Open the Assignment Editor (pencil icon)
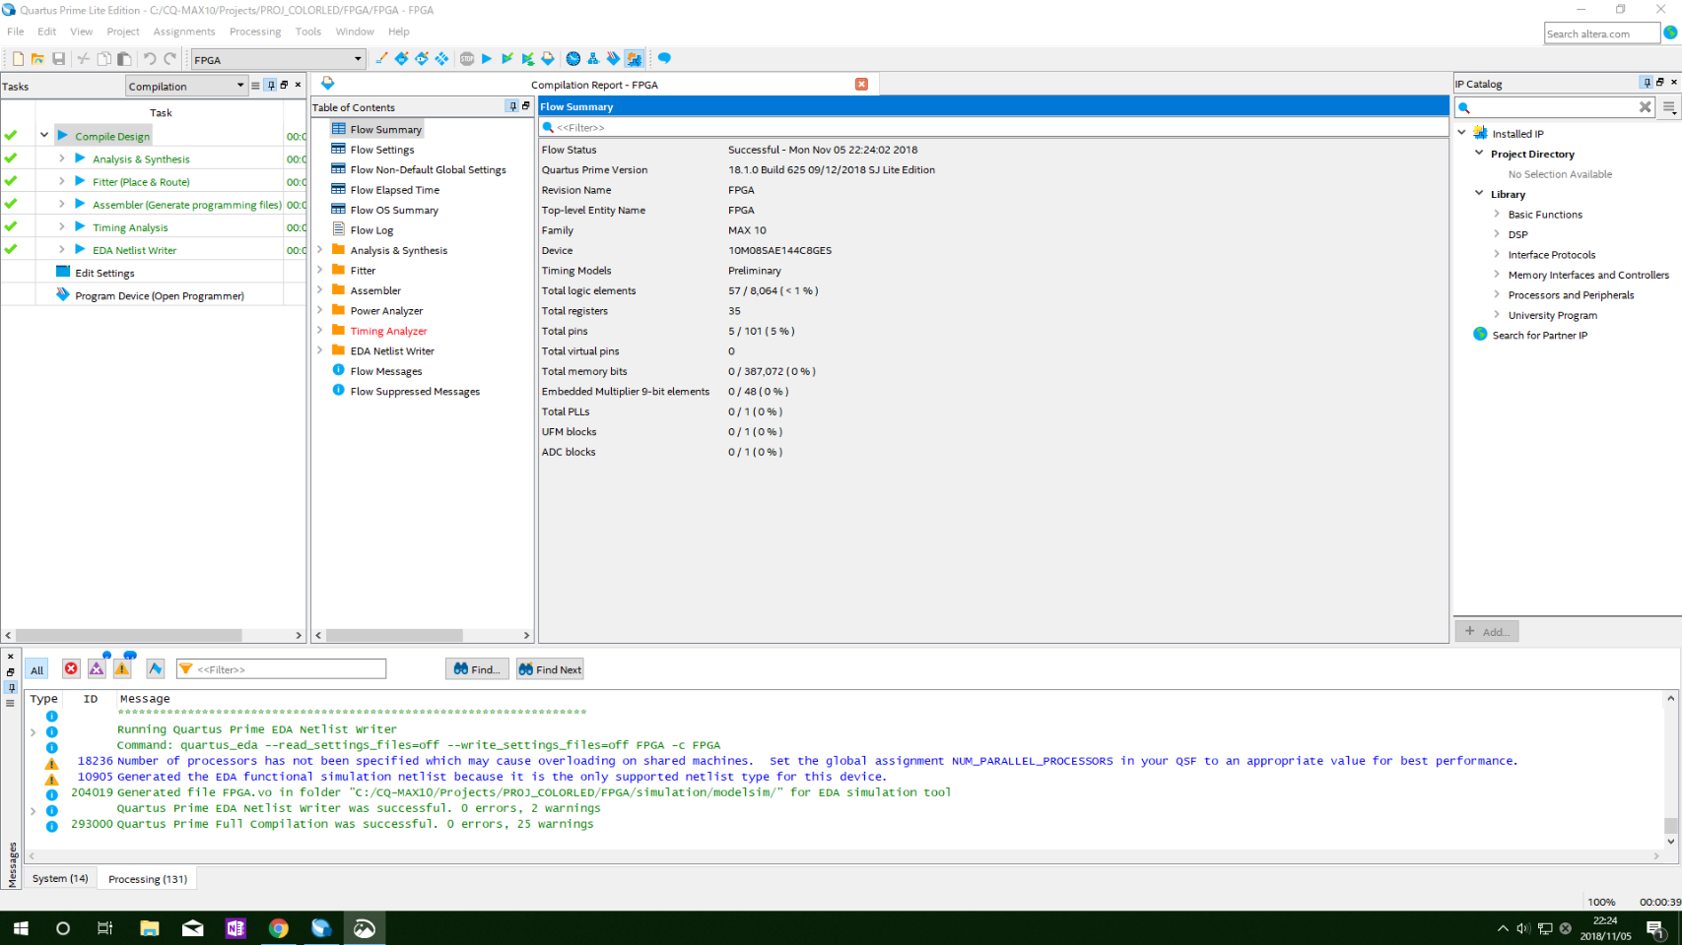1682x945 pixels. pyautogui.click(x=381, y=59)
